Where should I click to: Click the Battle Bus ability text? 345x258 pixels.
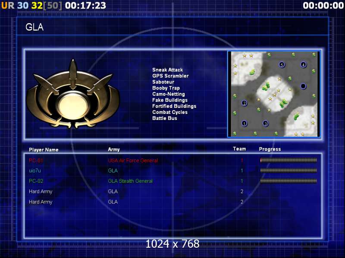point(165,118)
